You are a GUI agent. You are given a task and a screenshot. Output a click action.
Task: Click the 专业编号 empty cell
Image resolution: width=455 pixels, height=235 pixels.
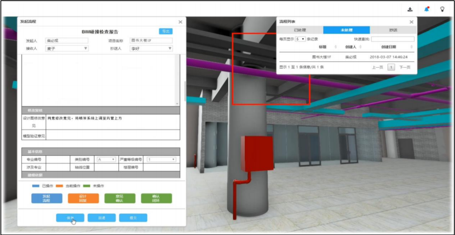(57, 160)
